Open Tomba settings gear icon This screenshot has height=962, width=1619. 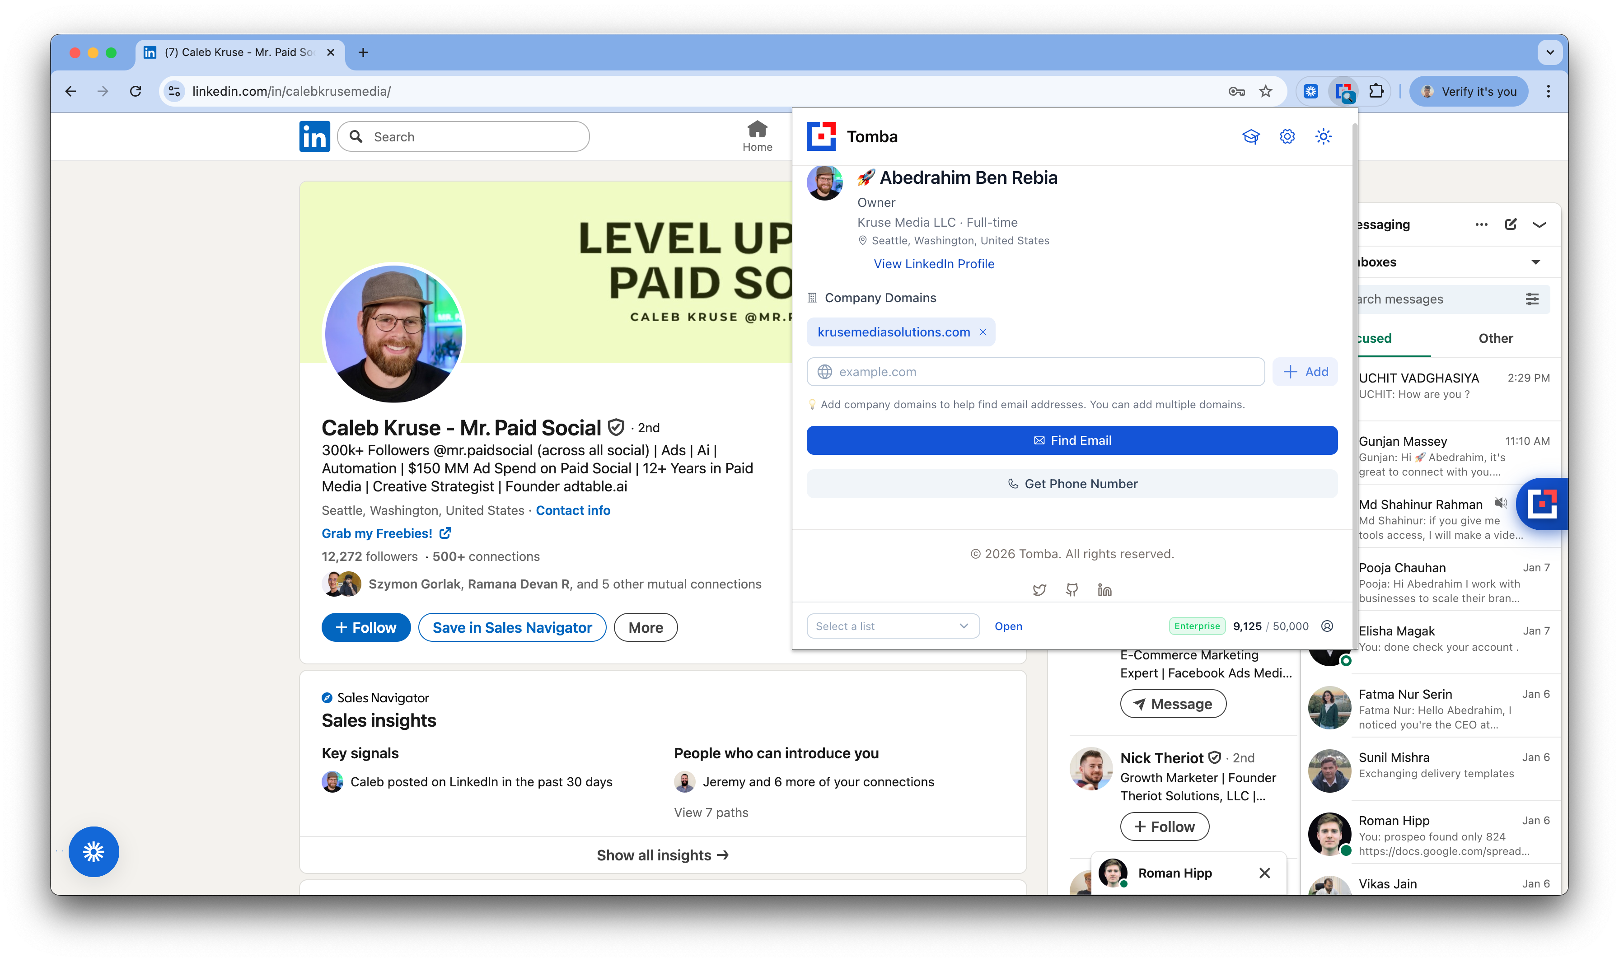tap(1287, 137)
